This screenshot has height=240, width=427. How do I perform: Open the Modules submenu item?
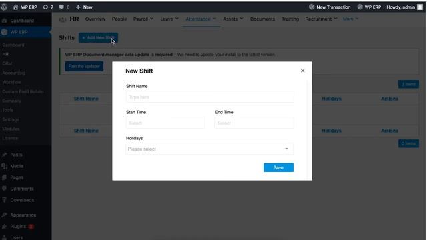pos(11,129)
